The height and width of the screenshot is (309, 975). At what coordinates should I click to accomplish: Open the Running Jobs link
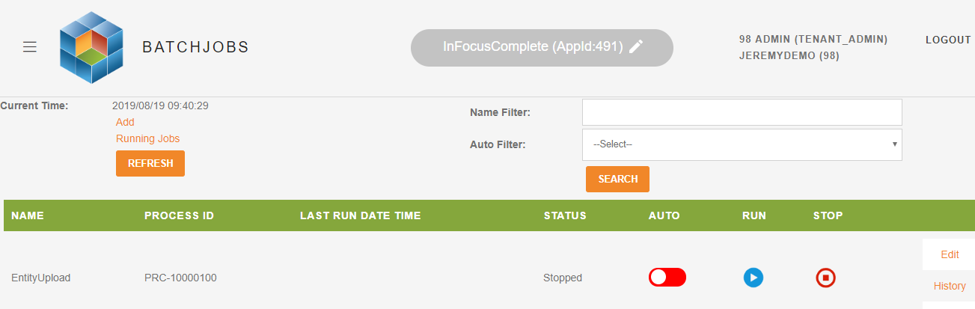coord(147,138)
